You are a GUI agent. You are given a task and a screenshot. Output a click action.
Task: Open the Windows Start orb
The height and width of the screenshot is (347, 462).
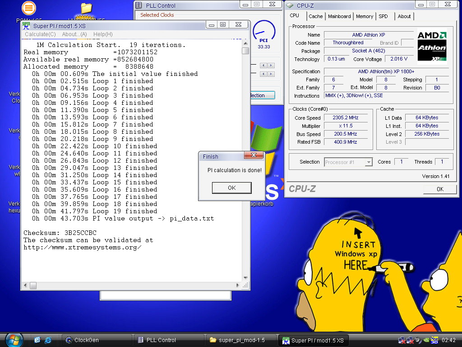tap(14, 340)
